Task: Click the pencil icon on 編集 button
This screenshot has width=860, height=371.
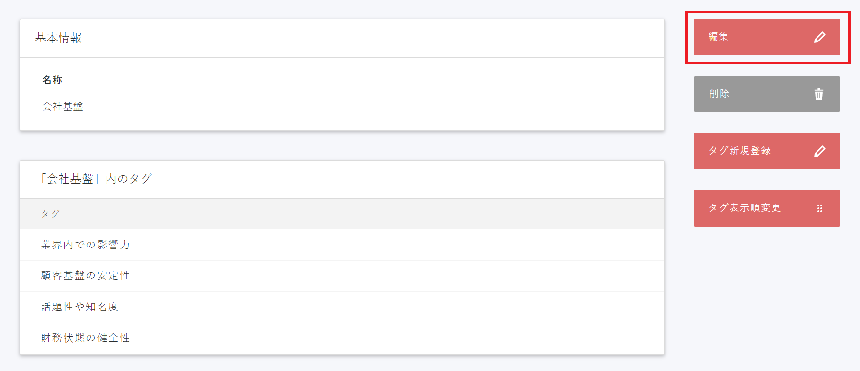Action: coord(819,37)
